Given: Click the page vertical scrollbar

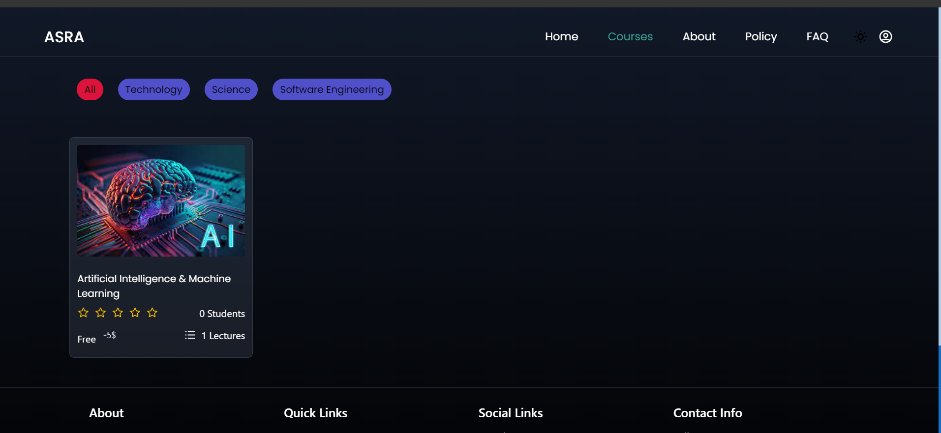Looking at the screenshot, I should click(x=940, y=220).
